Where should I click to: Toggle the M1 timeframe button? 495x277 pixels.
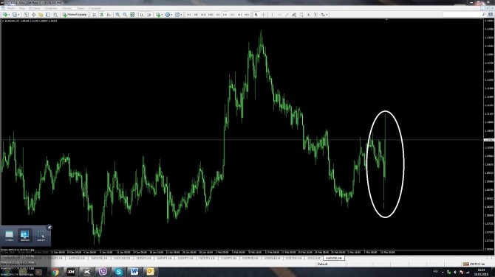point(189,15)
